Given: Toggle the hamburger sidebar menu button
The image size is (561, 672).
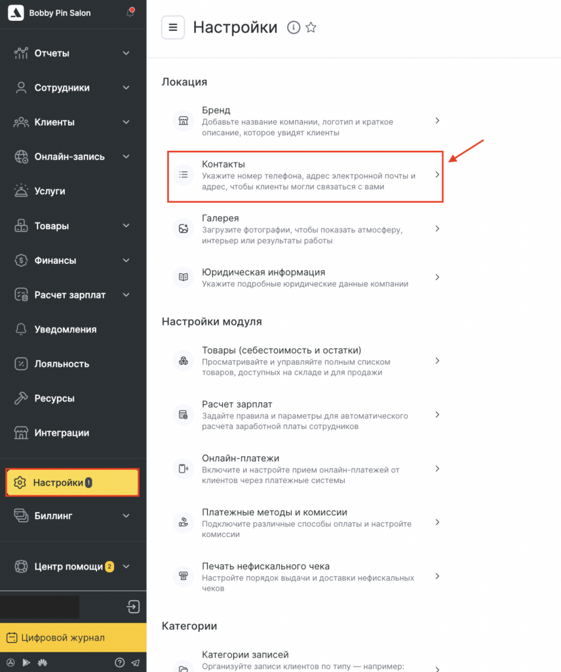Looking at the screenshot, I should 173,28.
